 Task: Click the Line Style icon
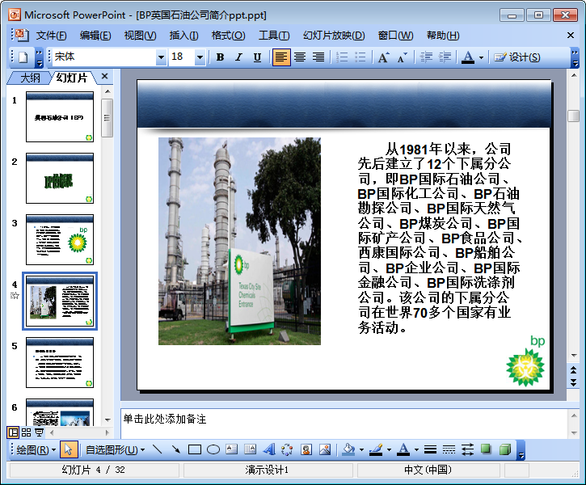(430, 450)
